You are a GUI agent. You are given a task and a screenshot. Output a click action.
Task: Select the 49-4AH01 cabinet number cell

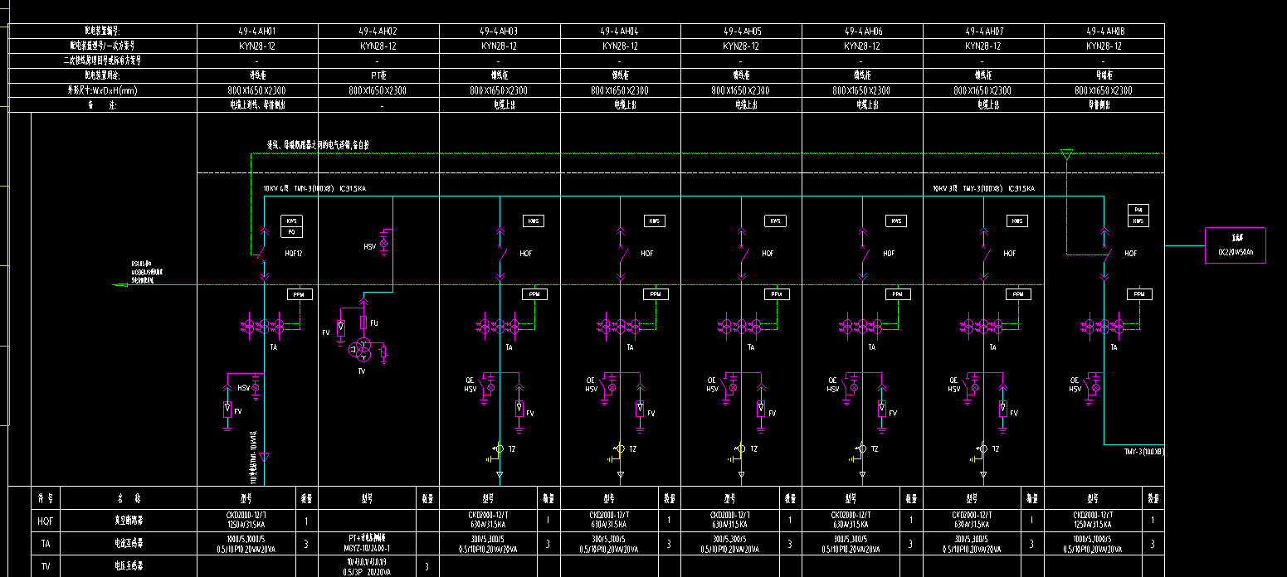pos(257,31)
